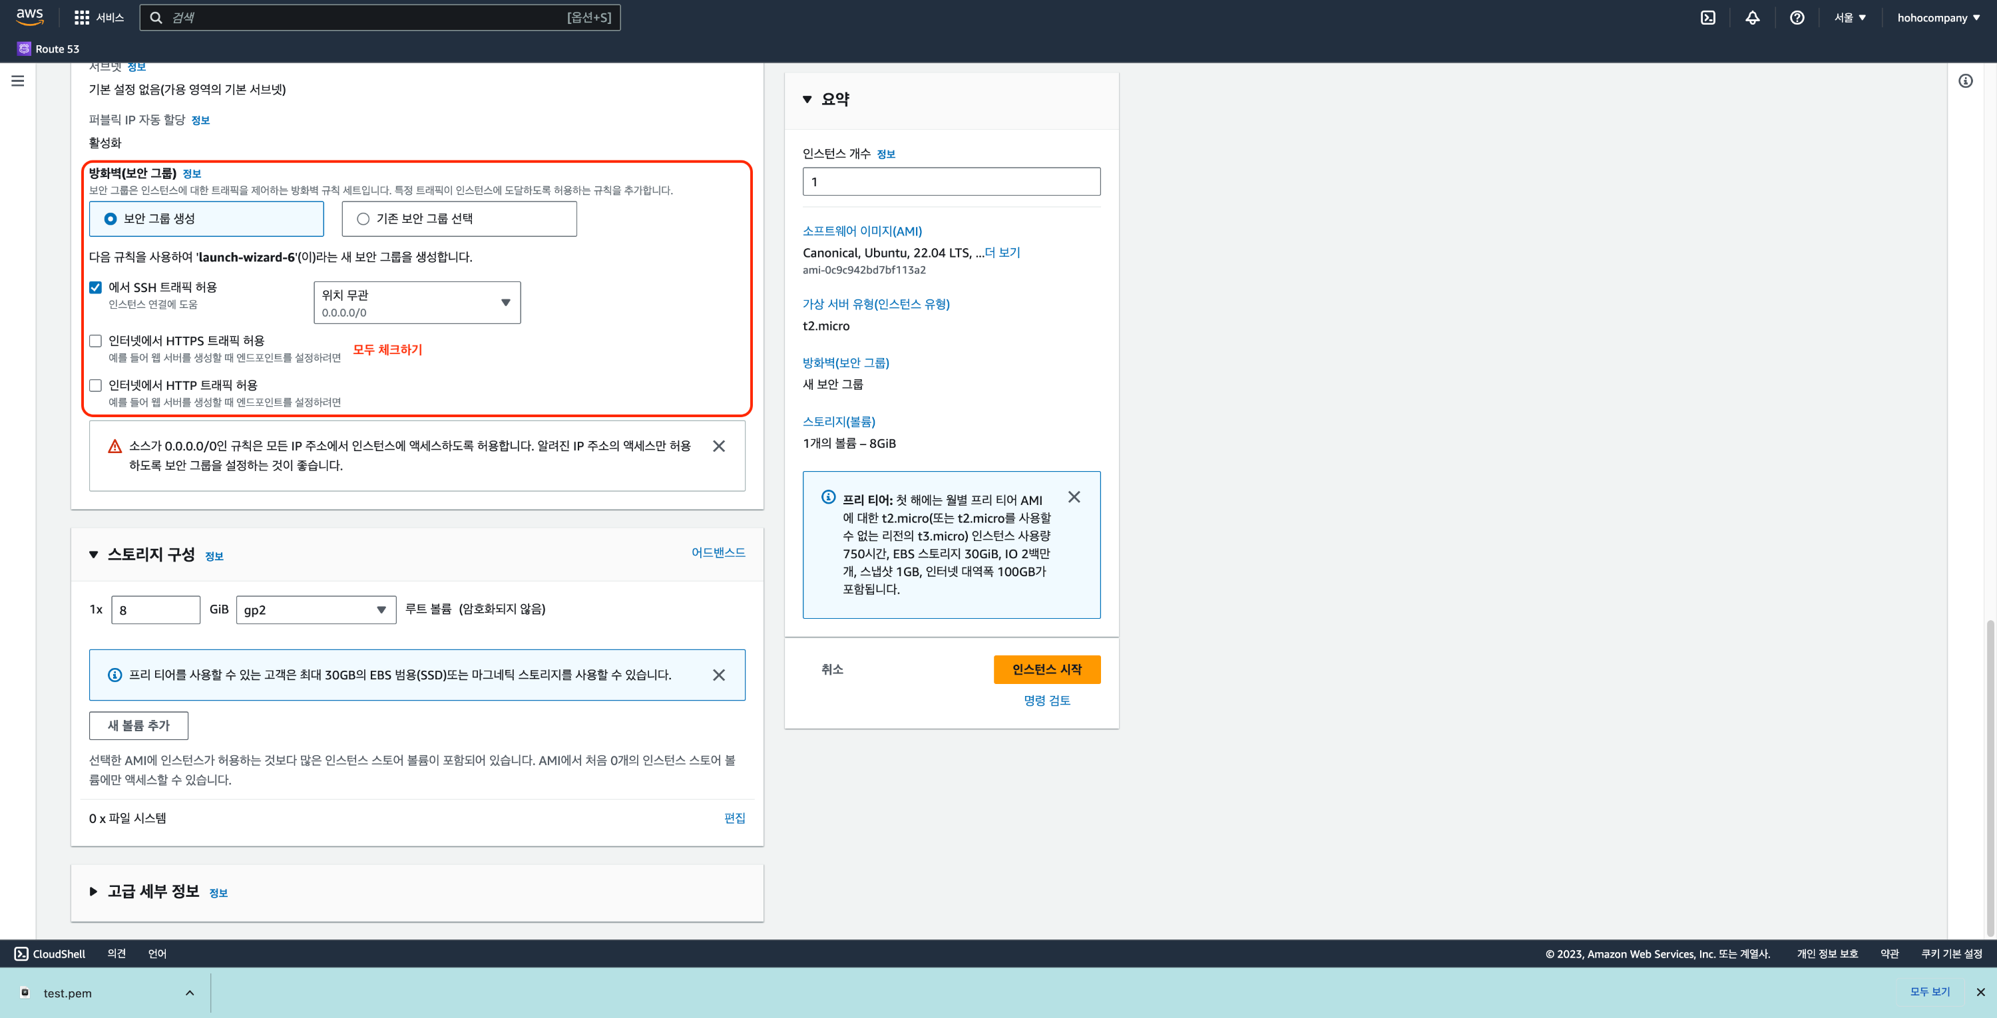Enable HTTPS traffic from internet checkbox
This screenshot has height=1018, width=1997.
tap(95, 341)
